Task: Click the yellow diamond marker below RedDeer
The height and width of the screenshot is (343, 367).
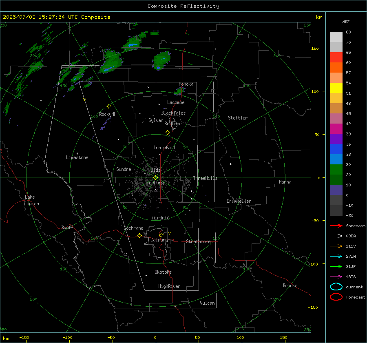Action: (x=168, y=133)
